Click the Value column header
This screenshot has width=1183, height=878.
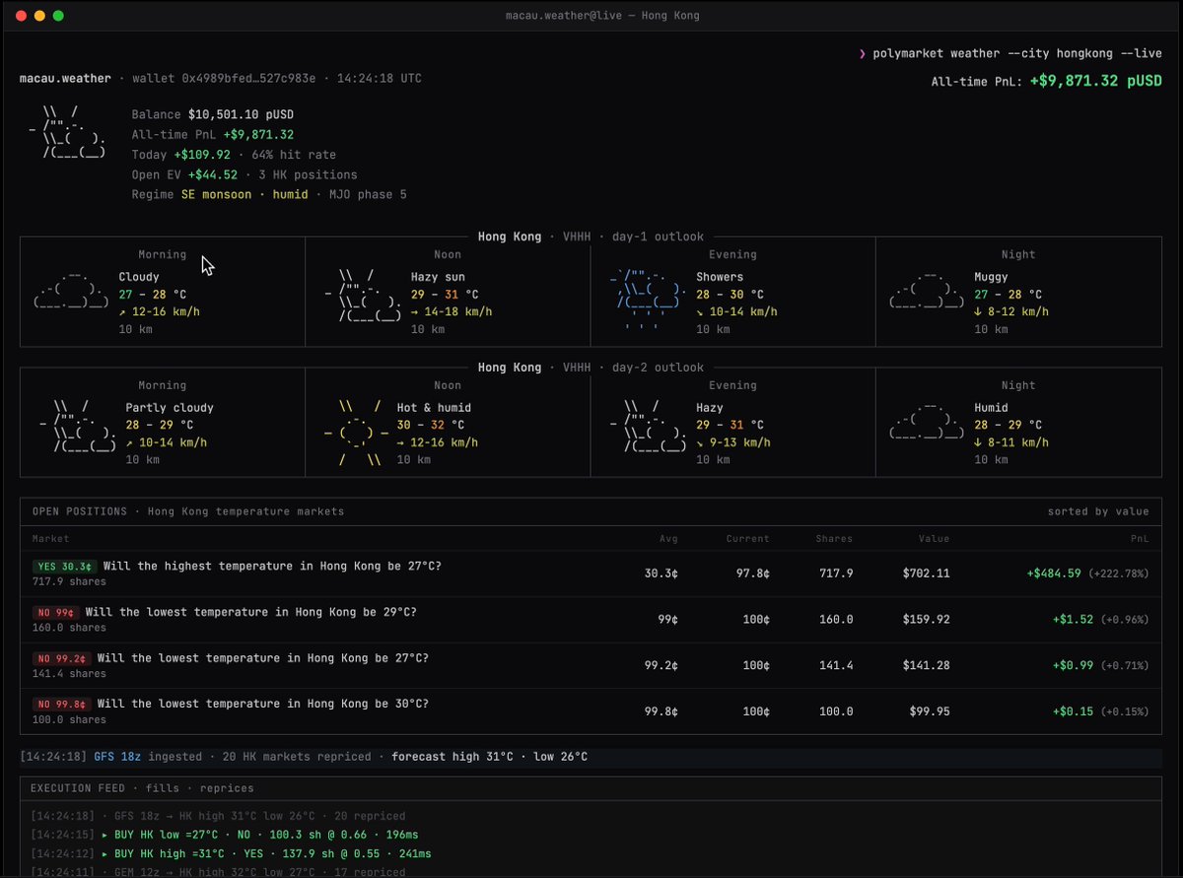click(x=934, y=539)
